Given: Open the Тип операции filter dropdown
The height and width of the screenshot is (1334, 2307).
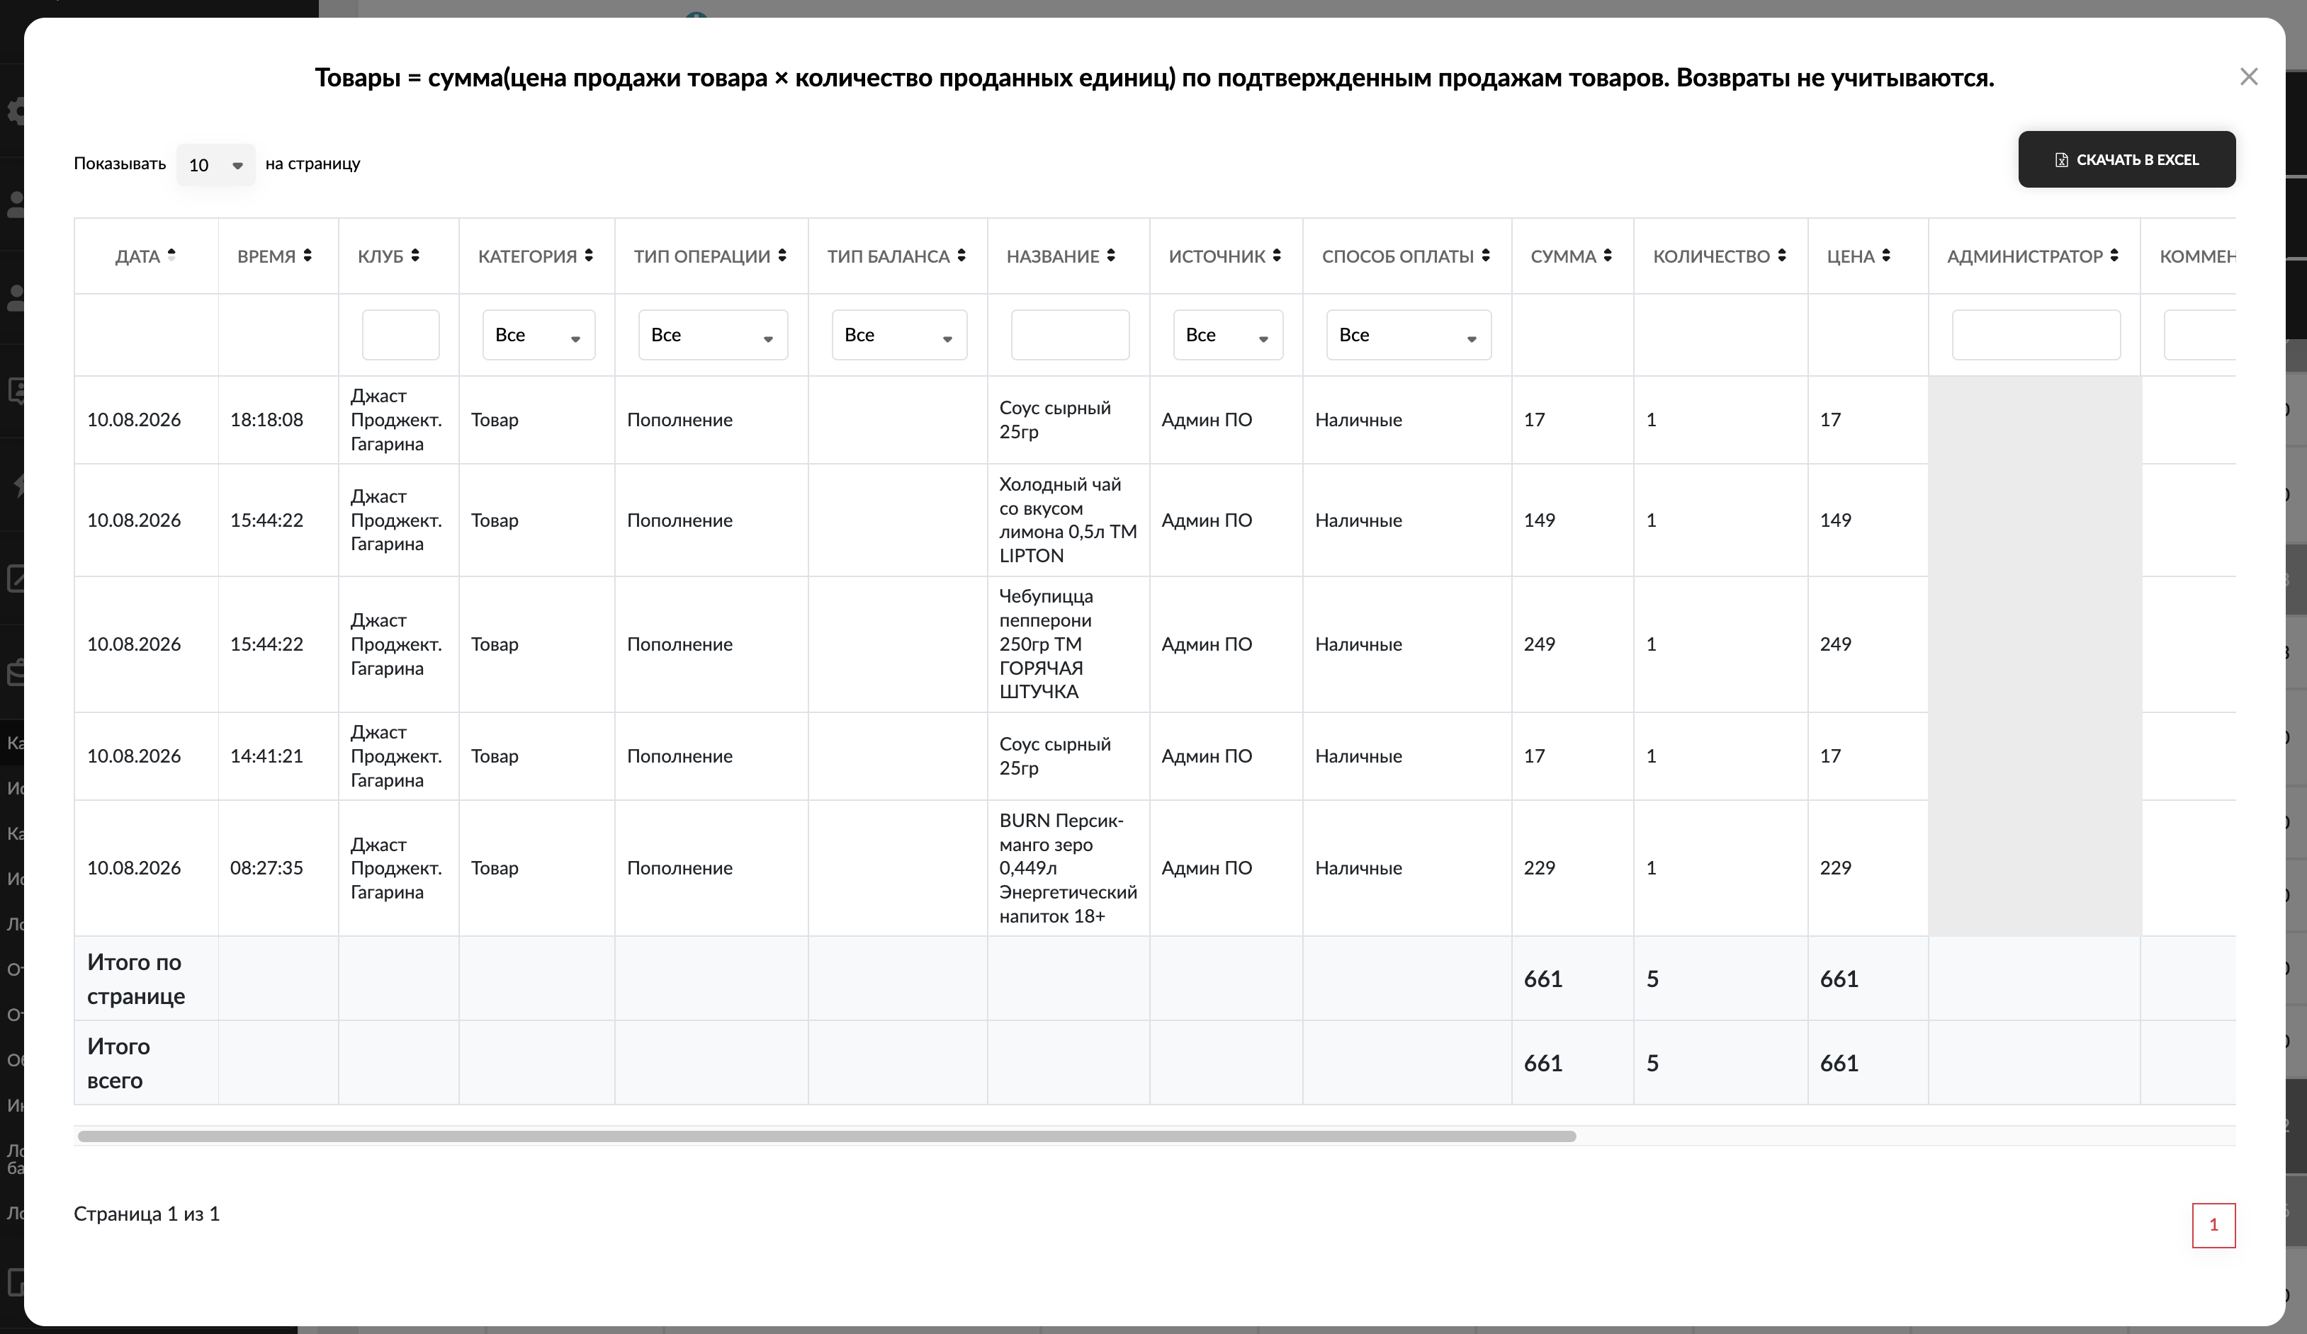Looking at the screenshot, I should [x=713, y=335].
